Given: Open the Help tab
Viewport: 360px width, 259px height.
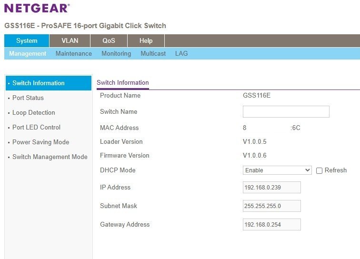Looking at the screenshot, I should click(x=146, y=40).
